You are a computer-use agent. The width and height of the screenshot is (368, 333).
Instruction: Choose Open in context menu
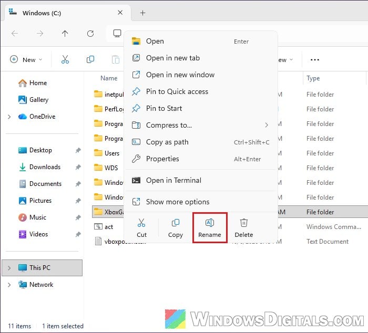tap(201, 41)
